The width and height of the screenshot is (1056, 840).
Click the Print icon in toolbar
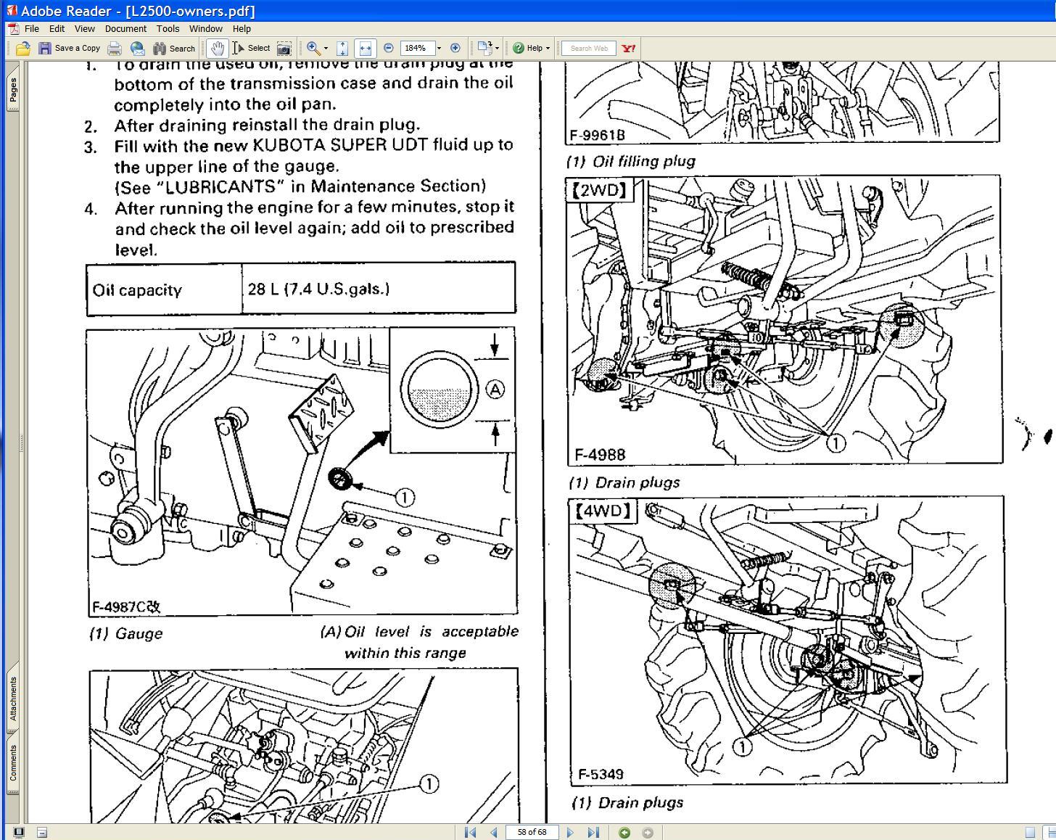click(x=115, y=49)
